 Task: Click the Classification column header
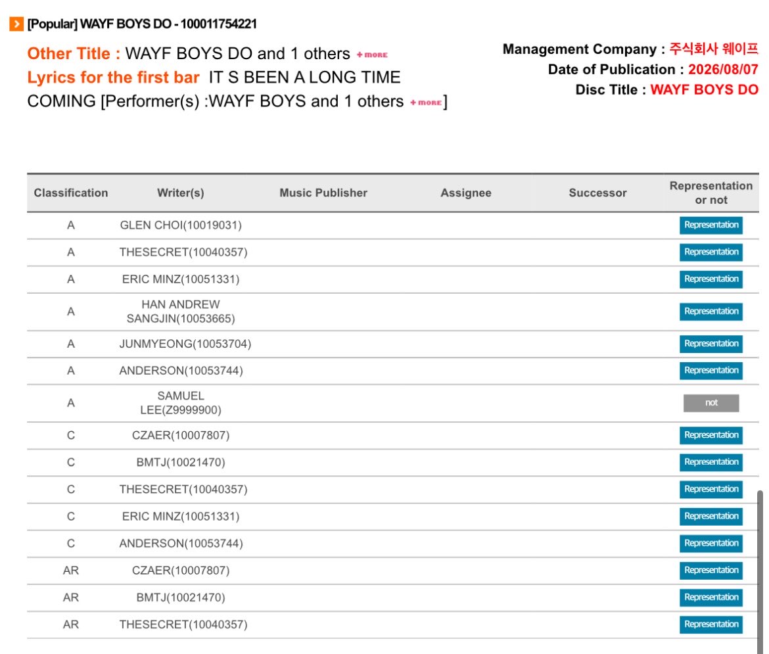[71, 193]
